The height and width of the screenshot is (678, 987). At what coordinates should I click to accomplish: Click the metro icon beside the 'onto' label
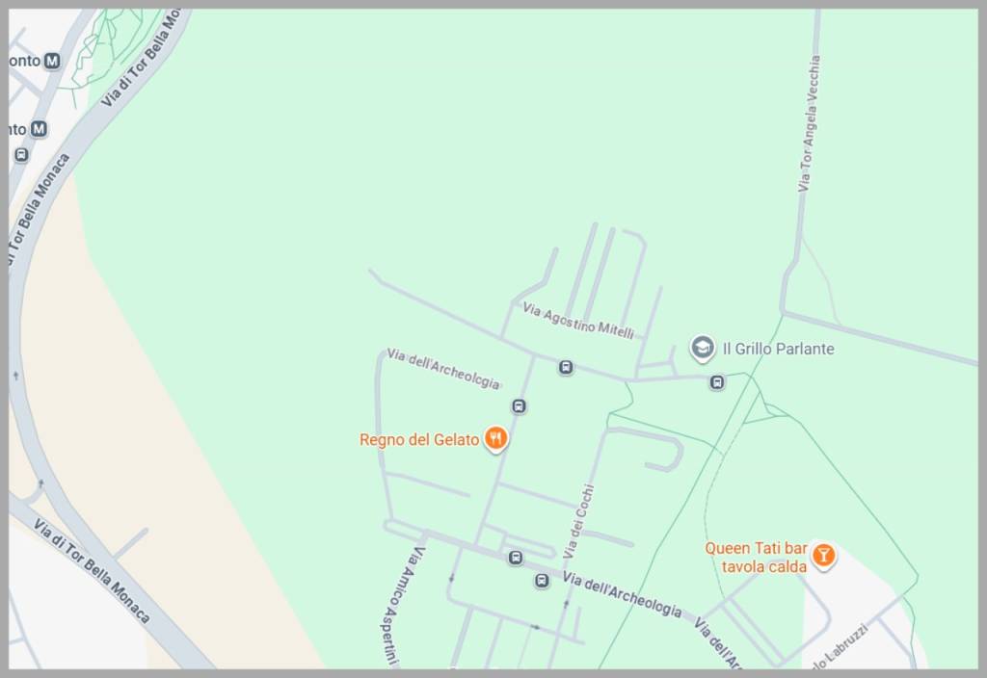pyautogui.click(x=52, y=61)
